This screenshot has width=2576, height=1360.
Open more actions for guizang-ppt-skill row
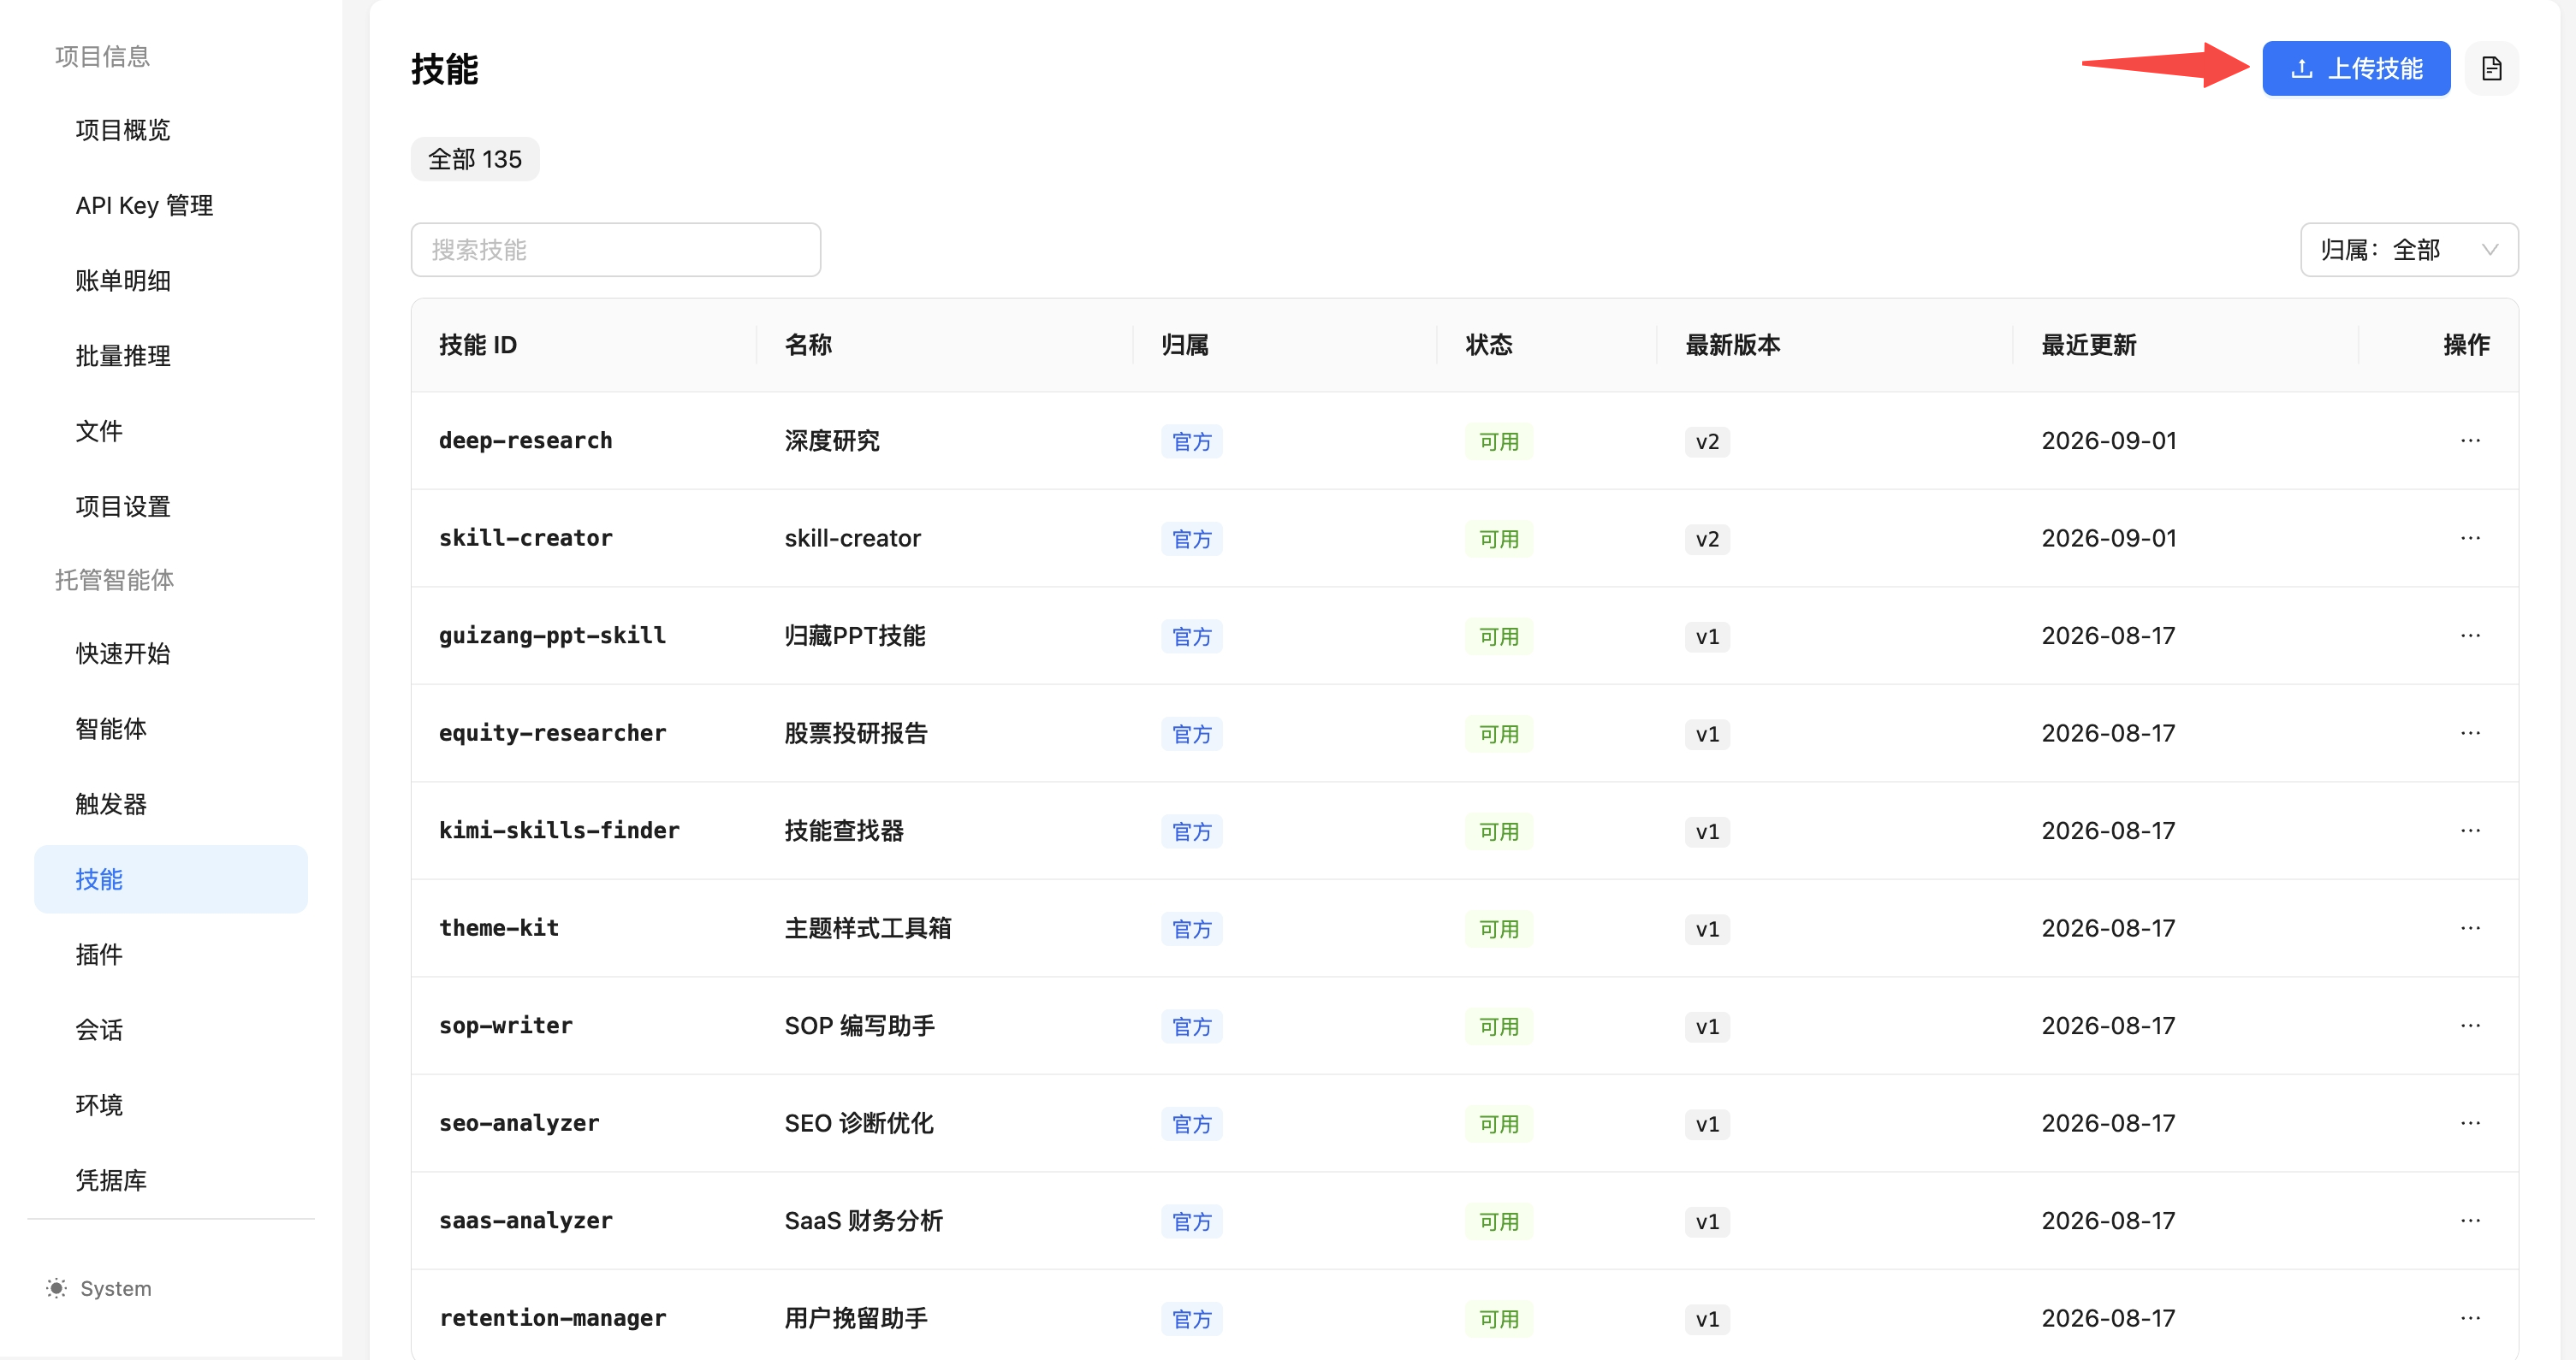tap(2470, 636)
